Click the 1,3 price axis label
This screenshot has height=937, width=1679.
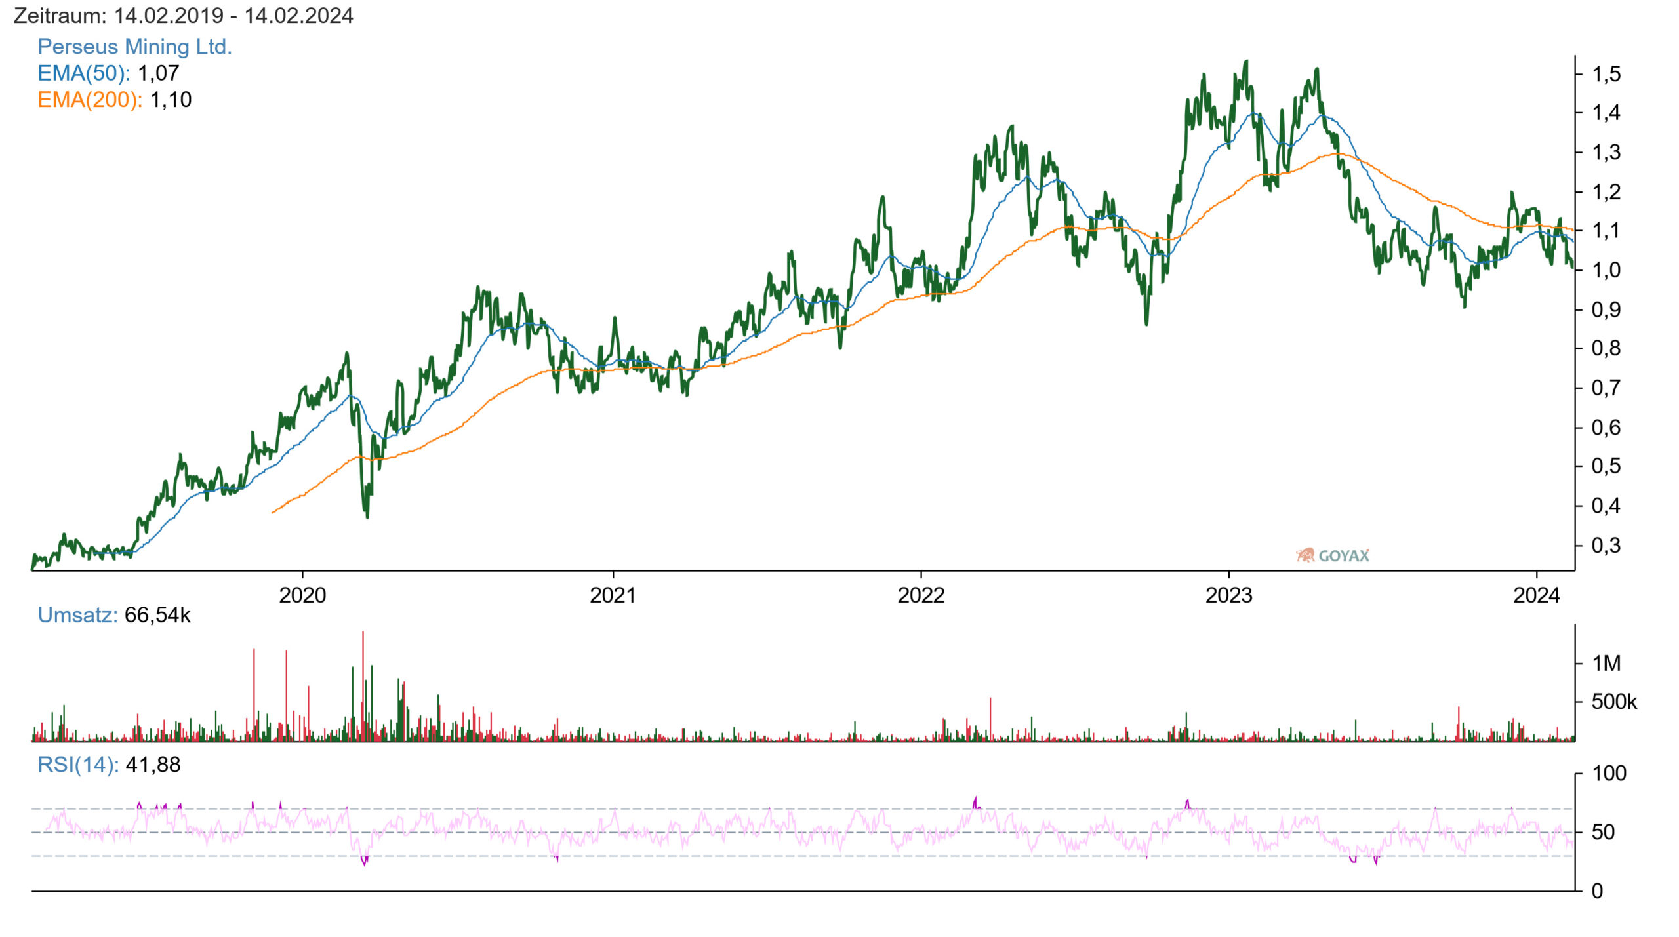coord(1606,152)
